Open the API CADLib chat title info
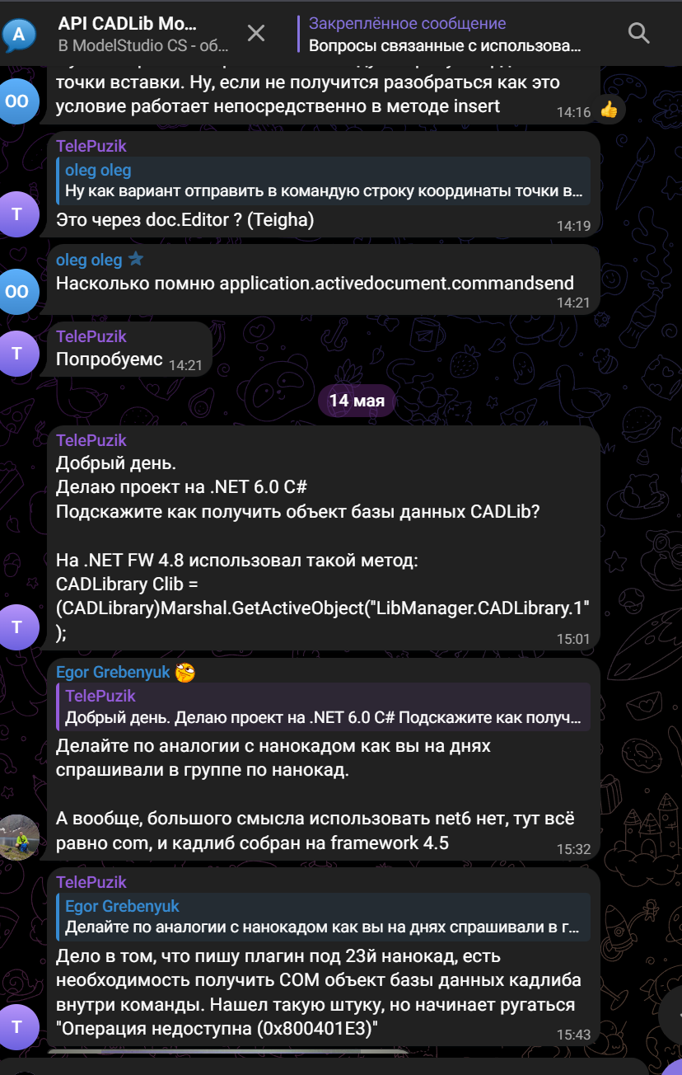Image resolution: width=682 pixels, height=1075 pixels. pos(146,35)
